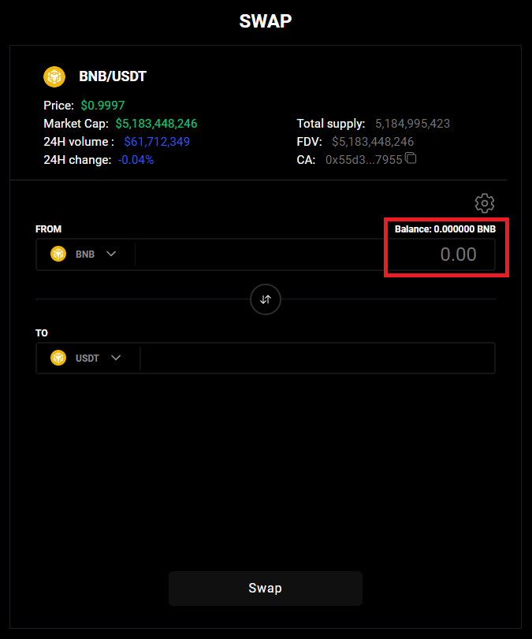Screen dimensions: 532x639
Task: Click the swap direction arrows icon
Action: (x=266, y=299)
